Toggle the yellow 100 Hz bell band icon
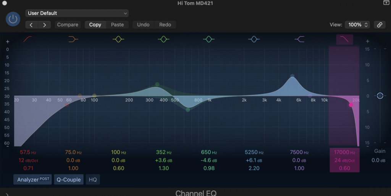 118,39
